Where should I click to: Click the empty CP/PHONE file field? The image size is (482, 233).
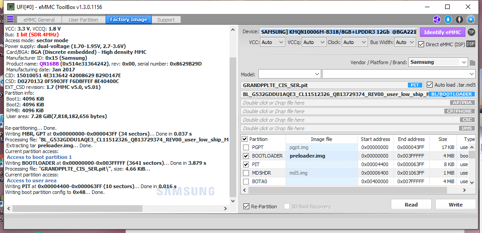pos(358,111)
